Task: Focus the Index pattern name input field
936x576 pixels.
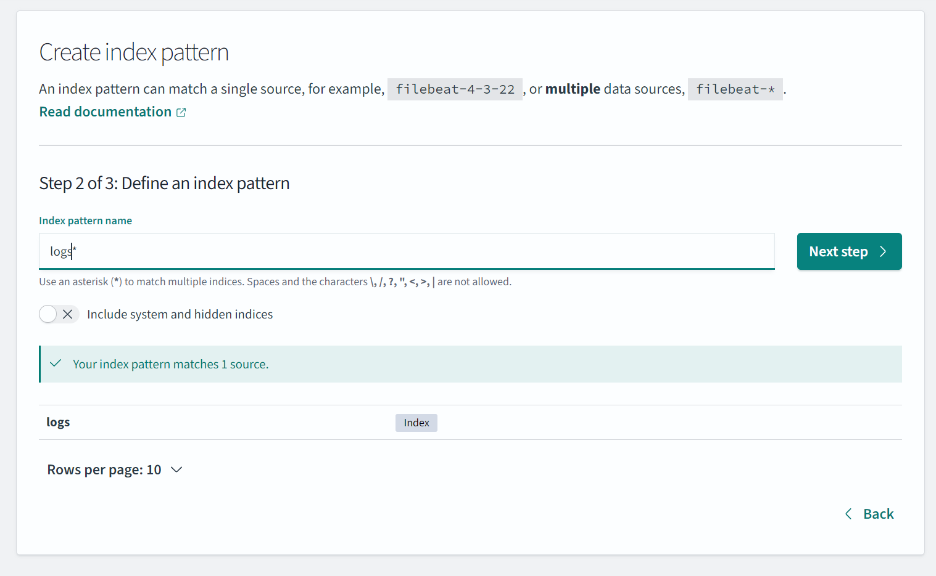Action: coord(406,251)
